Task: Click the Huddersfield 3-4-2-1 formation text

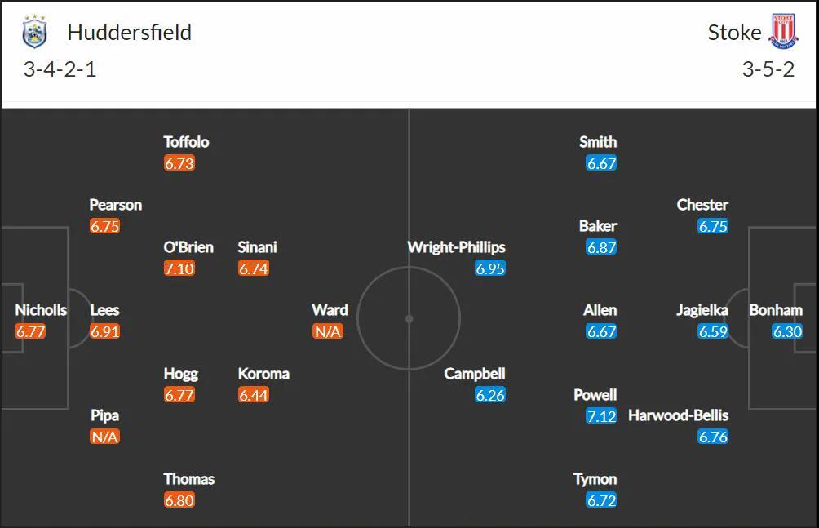Action: click(x=60, y=69)
